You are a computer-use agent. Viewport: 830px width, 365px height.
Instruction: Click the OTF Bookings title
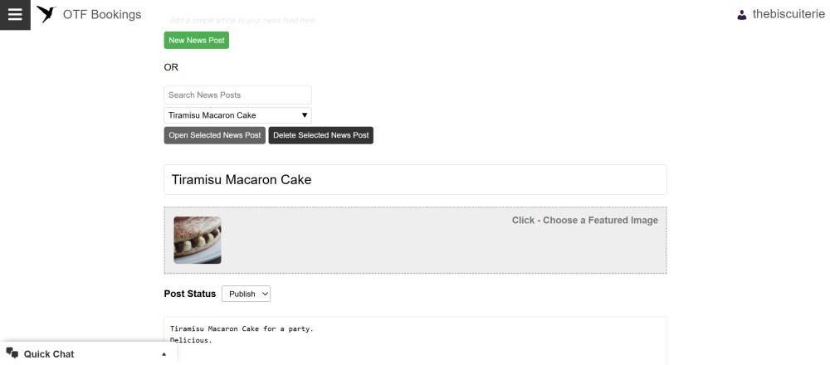point(102,15)
